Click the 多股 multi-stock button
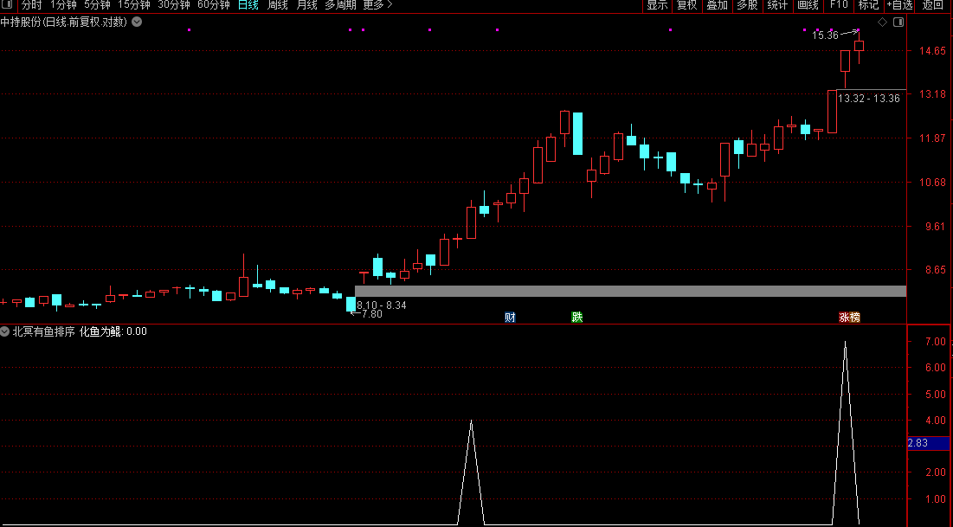Screen dimensions: 953x527 pos(748,5)
